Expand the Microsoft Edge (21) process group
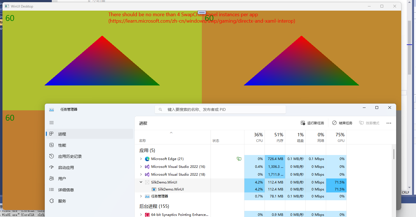Viewport: 416px width, 217px height. [141, 159]
